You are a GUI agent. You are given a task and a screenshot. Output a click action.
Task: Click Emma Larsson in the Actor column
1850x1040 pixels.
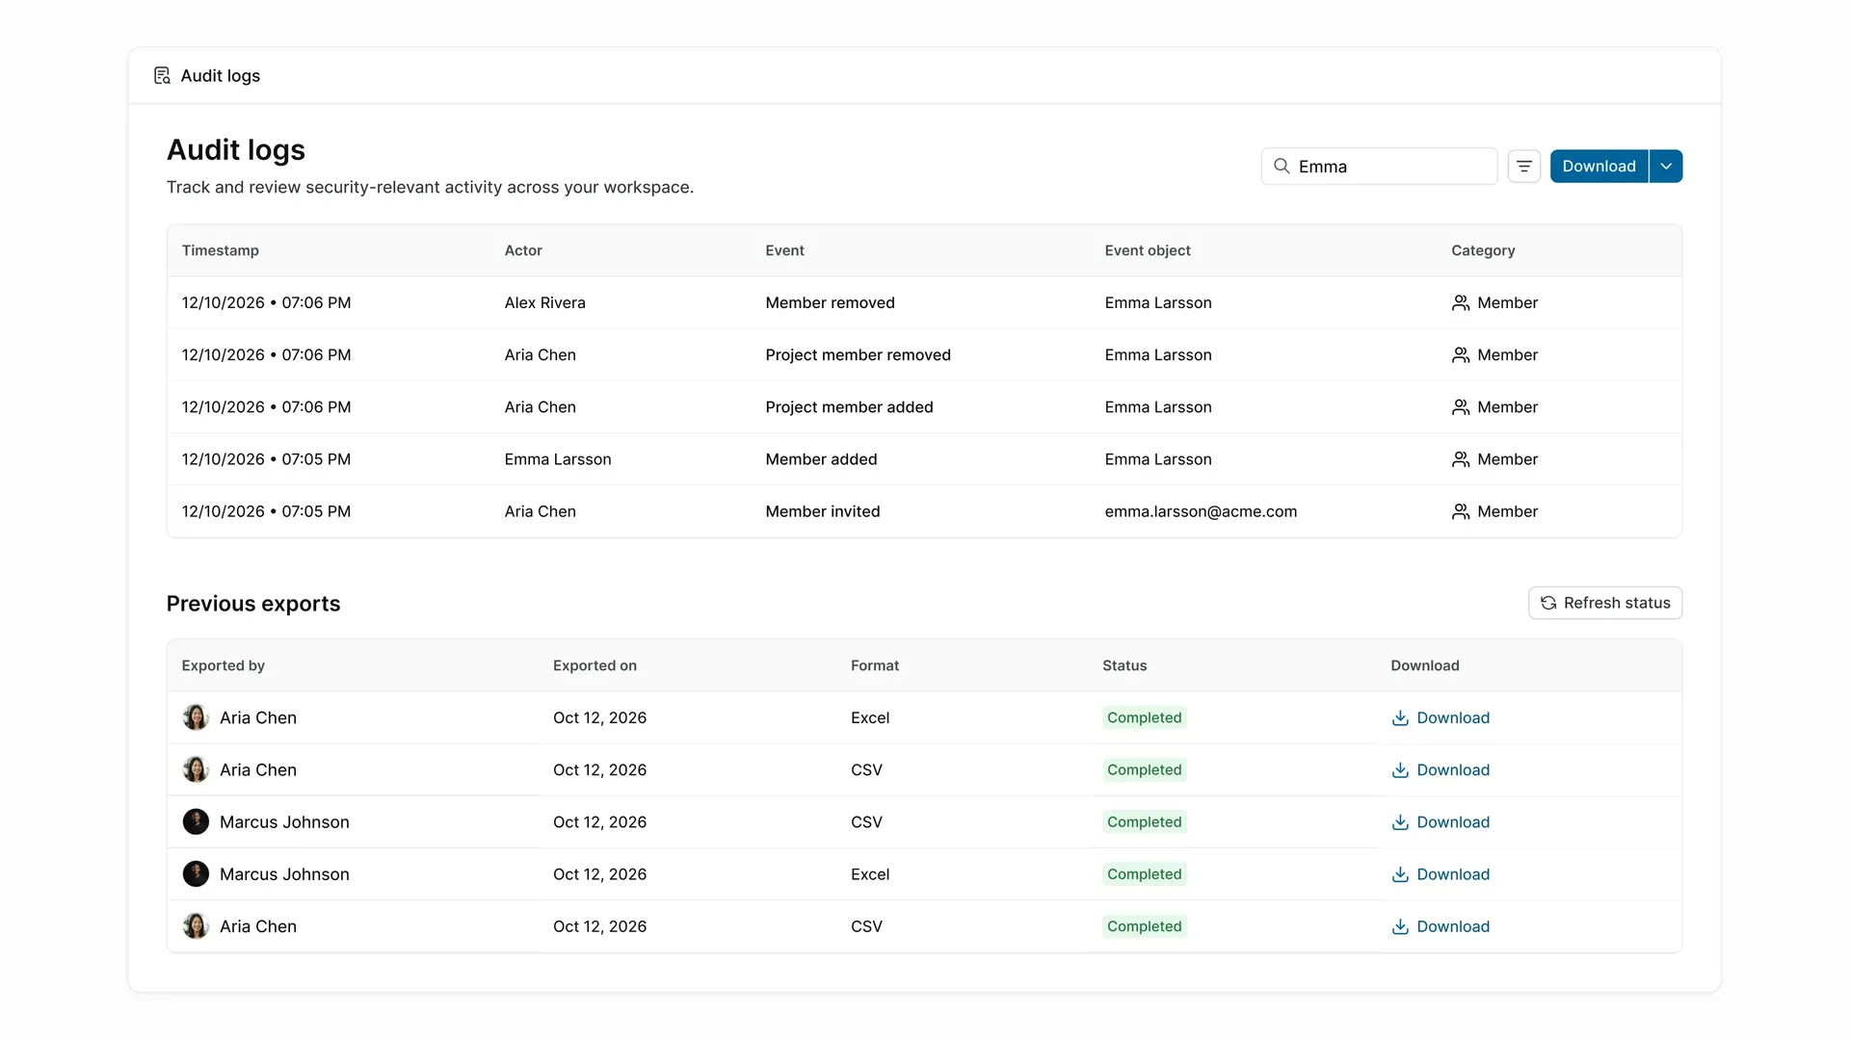coord(558,459)
